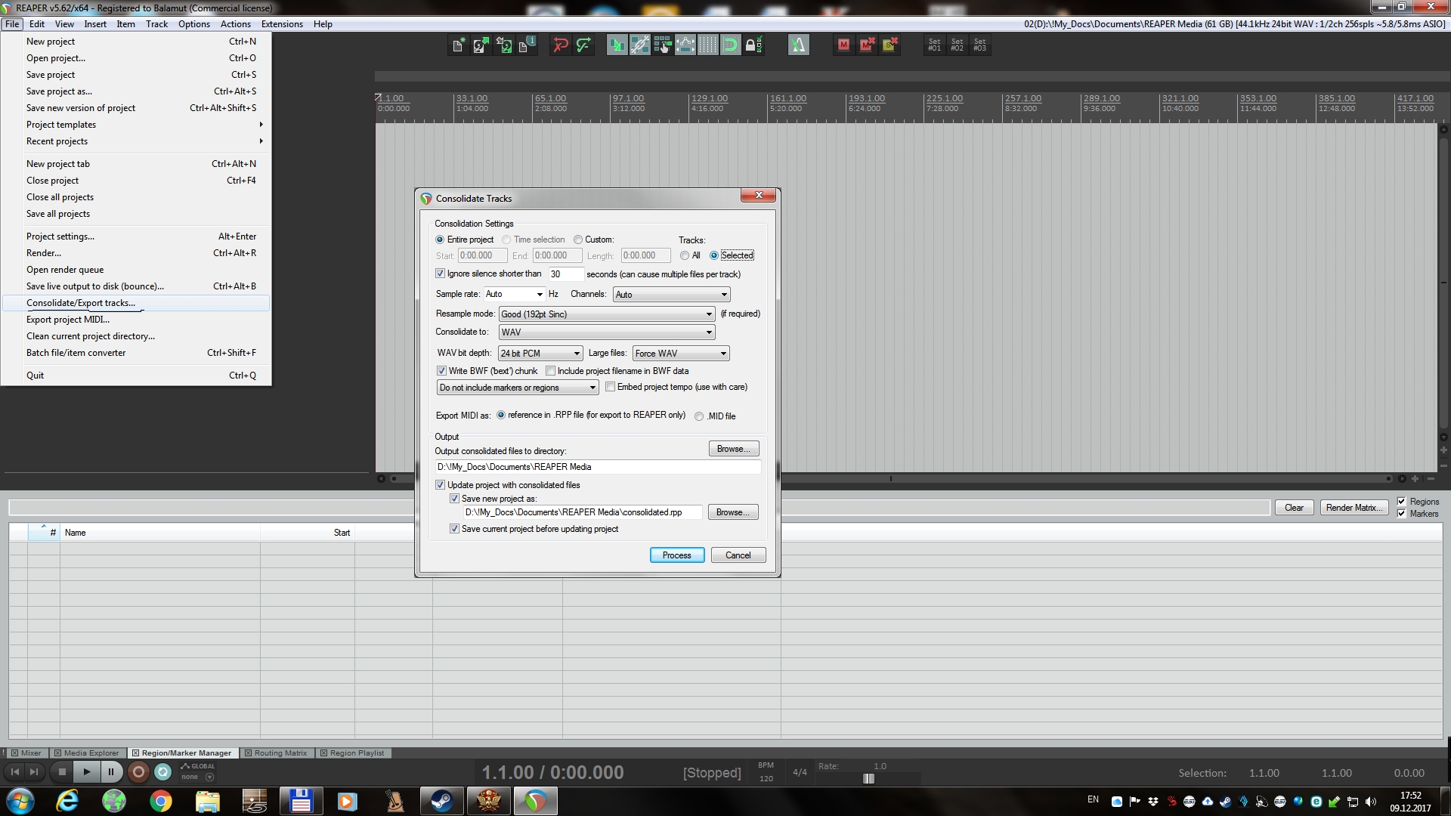The height and width of the screenshot is (816, 1451).
Task: Click the New project toolbar icon
Action: coord(458,45)
